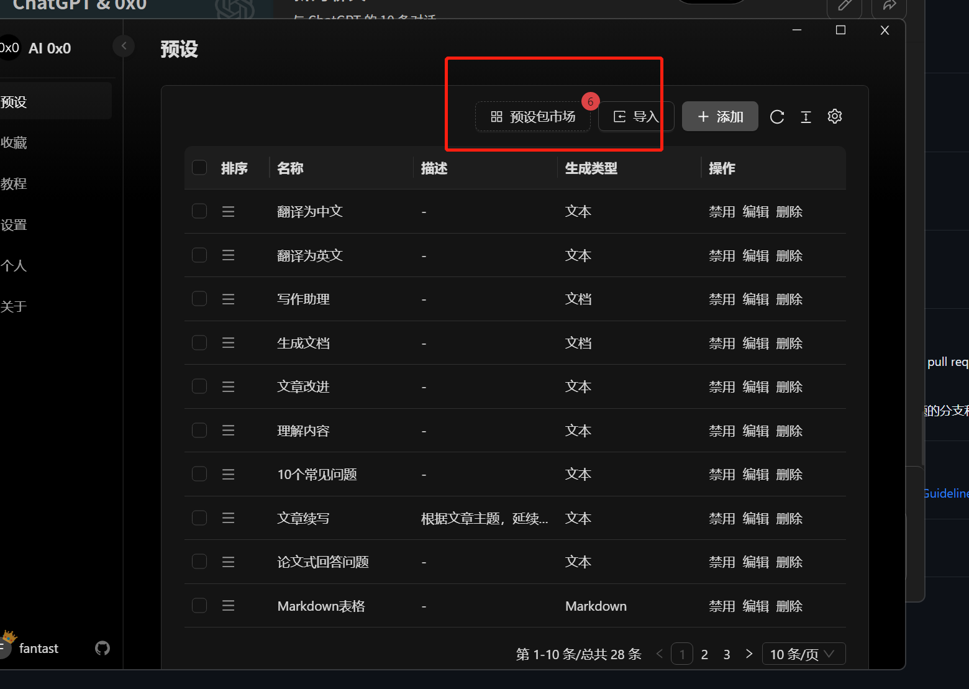The image size is (969, 689).
Task: Open the 预设包市场 marketplace
Action: [x=532, y=116]
